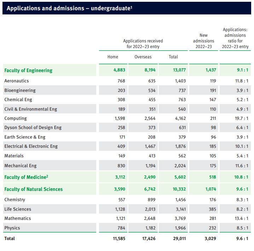254x251 pixels.
Task: Click Computing ratio 19.7 : 1
Action: tap(242, 118)
